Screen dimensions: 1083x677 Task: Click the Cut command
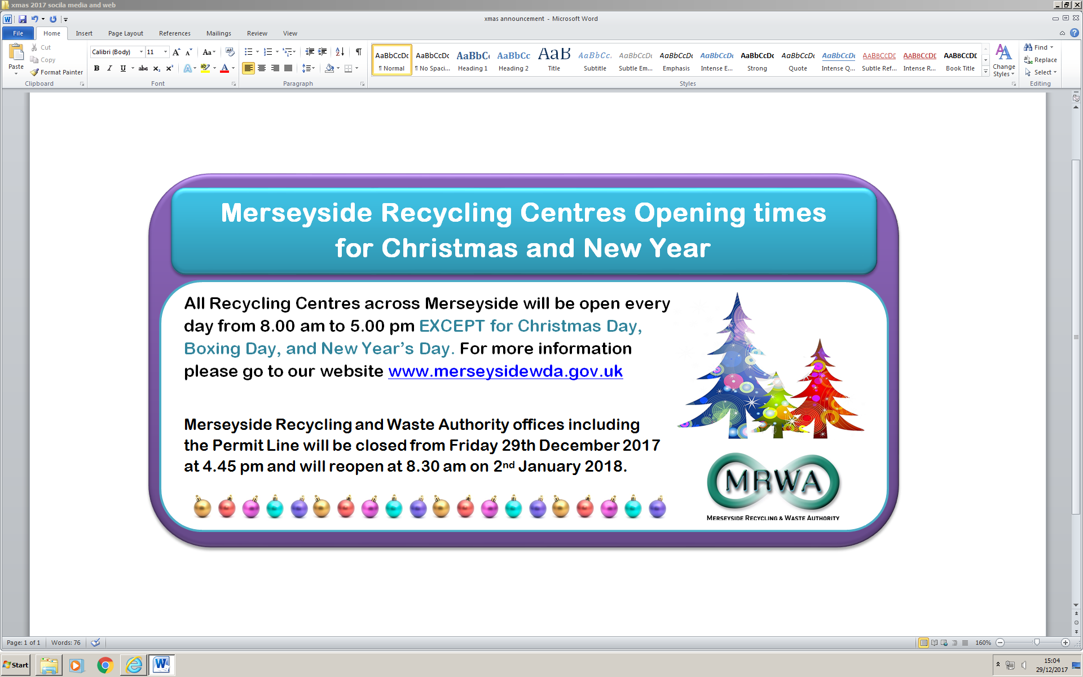(41, 47)
